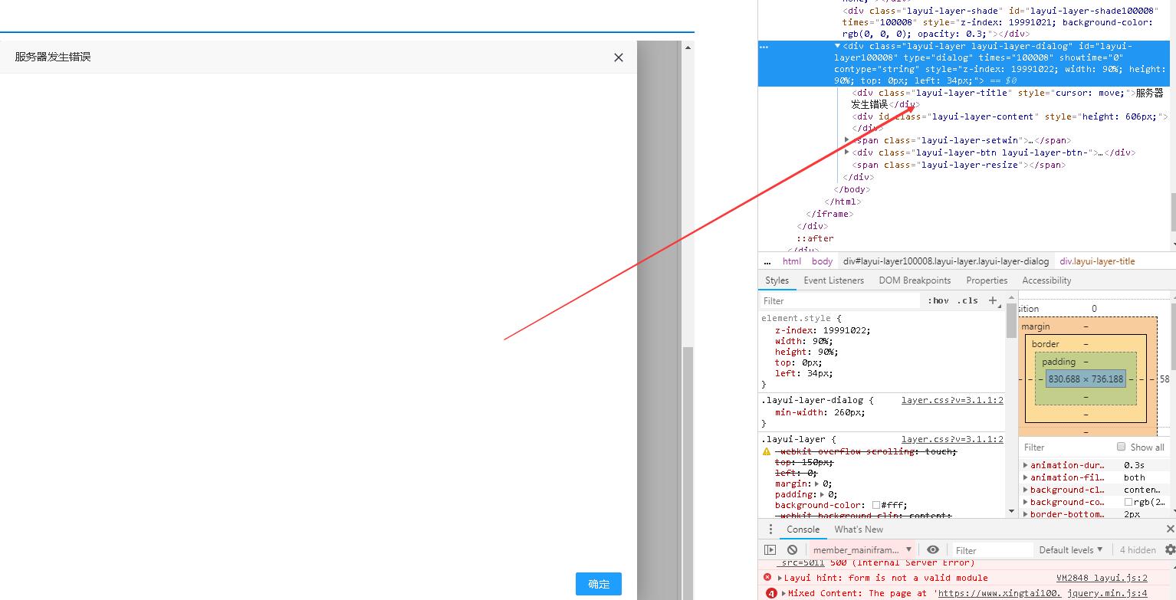The height and width of the screenshot is (600, 1176).
Task: Click the console sidebar toggle icon
Action: pos(770,549)
